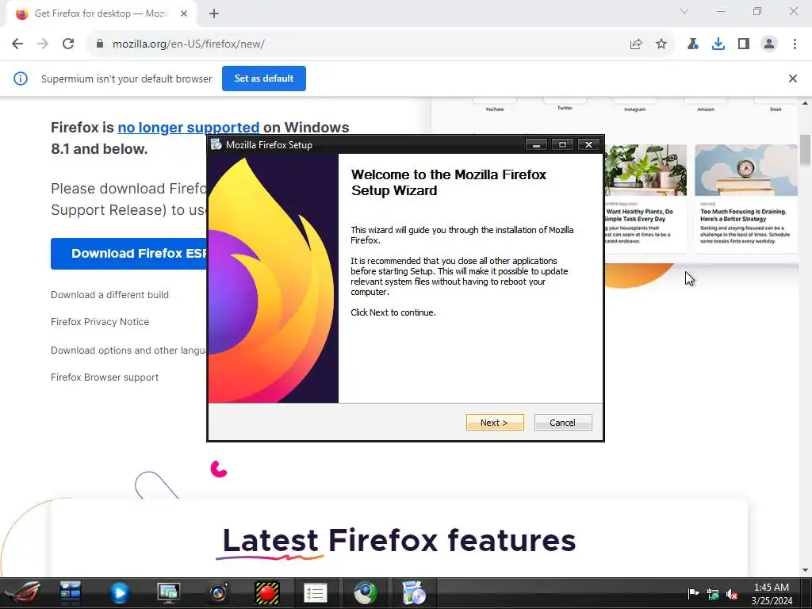812x609 pixels.
Task: Click Next in Firefox Setup wizard
Action: (495, 423)
